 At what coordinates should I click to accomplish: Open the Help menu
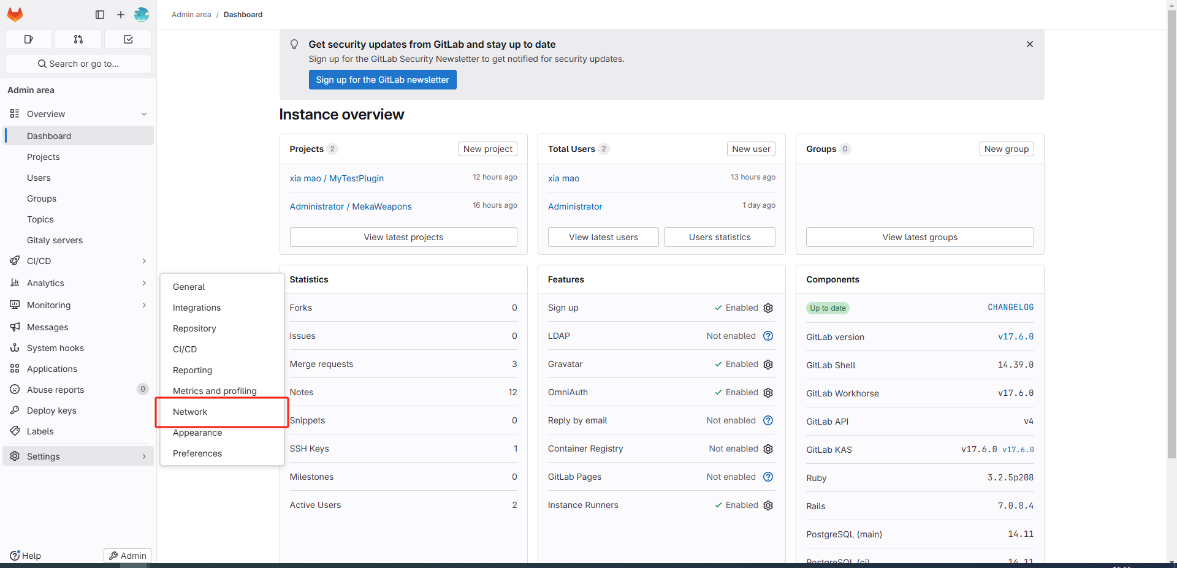(x=25, y=556)
